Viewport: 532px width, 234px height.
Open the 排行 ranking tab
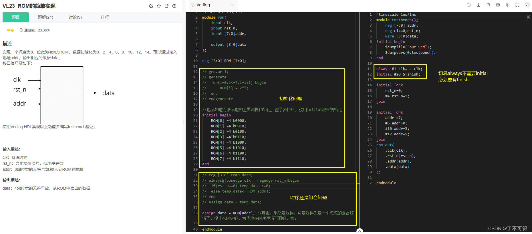(105, 17)
